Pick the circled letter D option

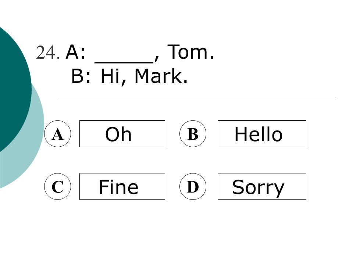click(193, 187)
